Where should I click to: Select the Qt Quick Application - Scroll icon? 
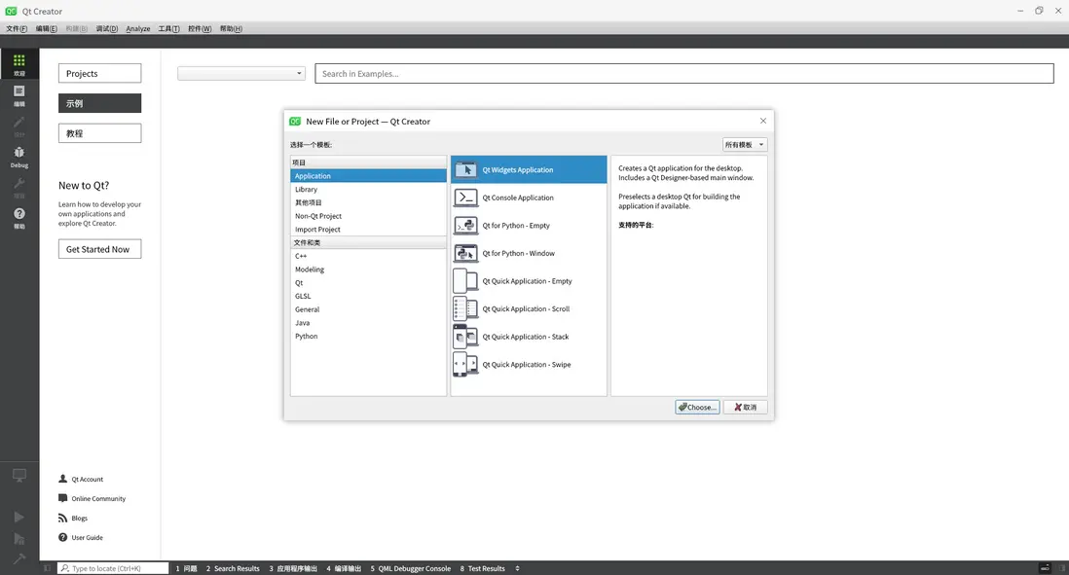465,308
